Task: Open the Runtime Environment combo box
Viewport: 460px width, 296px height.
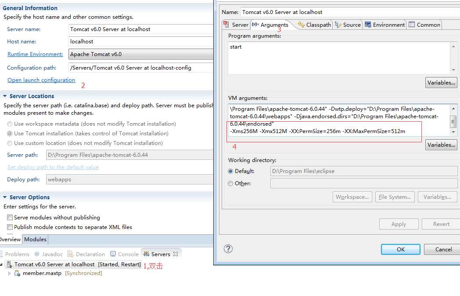Action: pyautogui.click(x=141, y=54)
